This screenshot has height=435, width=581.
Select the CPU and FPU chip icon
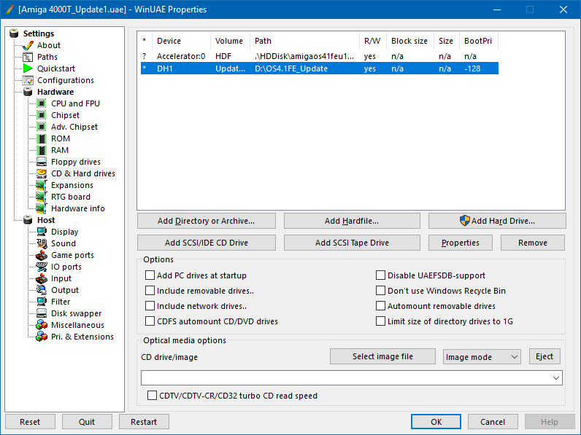(x=42, y=103)
